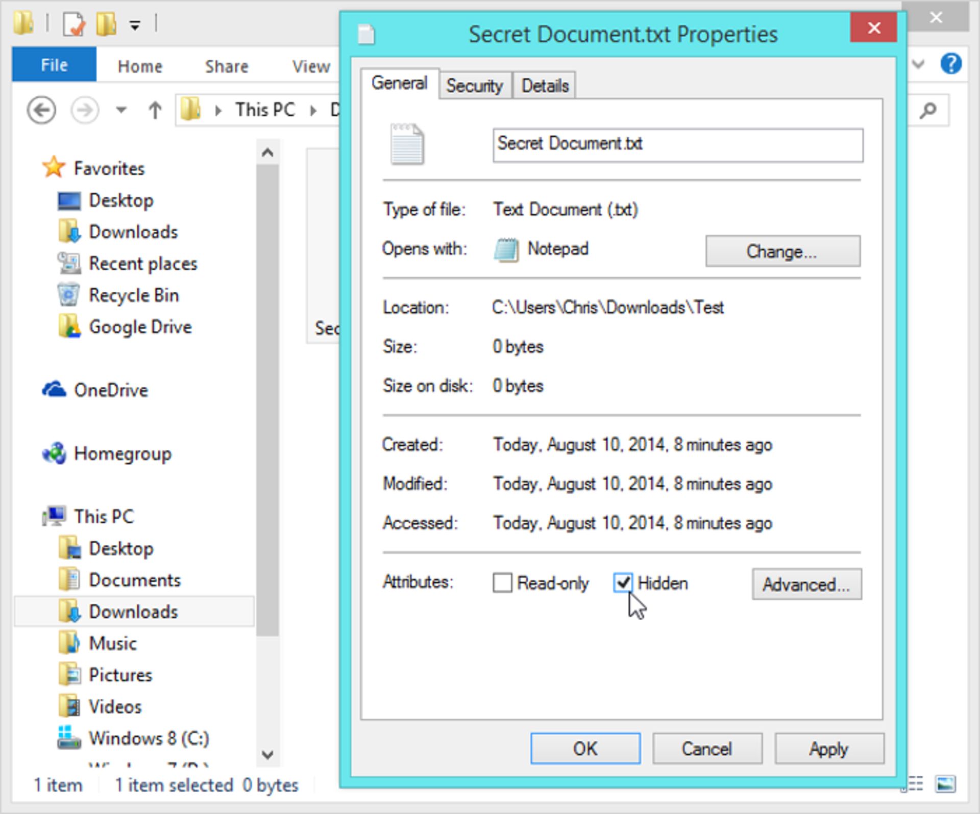Open the Music folder under This PC
The height and width of the screenshot is (814, 980).
click(x=112, y=643)
